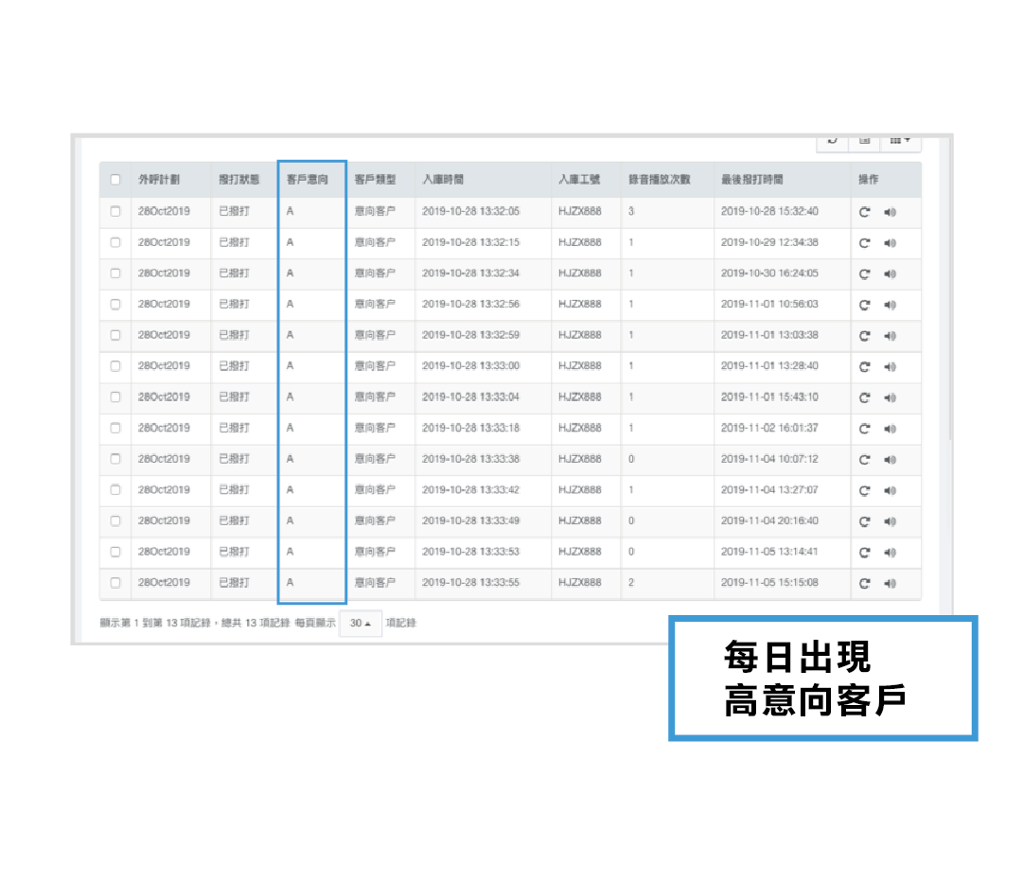Sort by 入庫時間 column header
Image resolution: width=1023 pixels, height=882 pixels.
[443, 180]
